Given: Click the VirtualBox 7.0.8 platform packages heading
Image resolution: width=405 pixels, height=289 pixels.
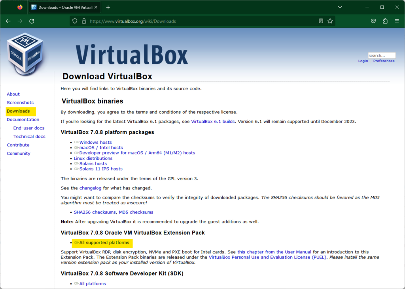Looking at the screenshot, I should [x=108, y=132].
